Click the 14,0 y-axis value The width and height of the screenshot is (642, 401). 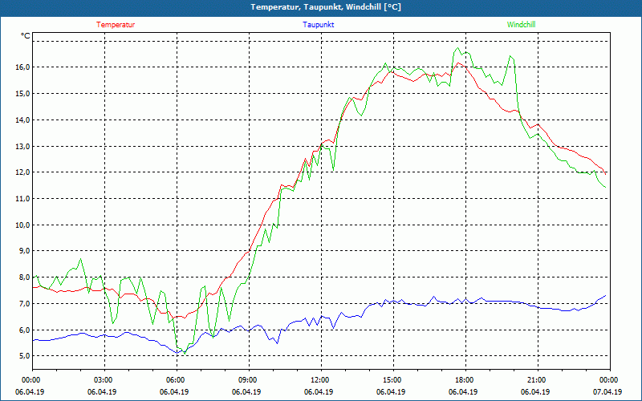(x=23, y=119)
